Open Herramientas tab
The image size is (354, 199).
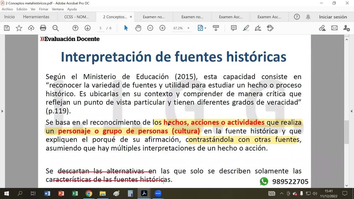coord(36,17)
